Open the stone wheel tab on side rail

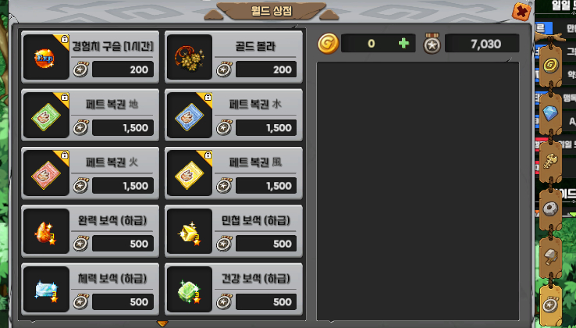tap(551, 209)
